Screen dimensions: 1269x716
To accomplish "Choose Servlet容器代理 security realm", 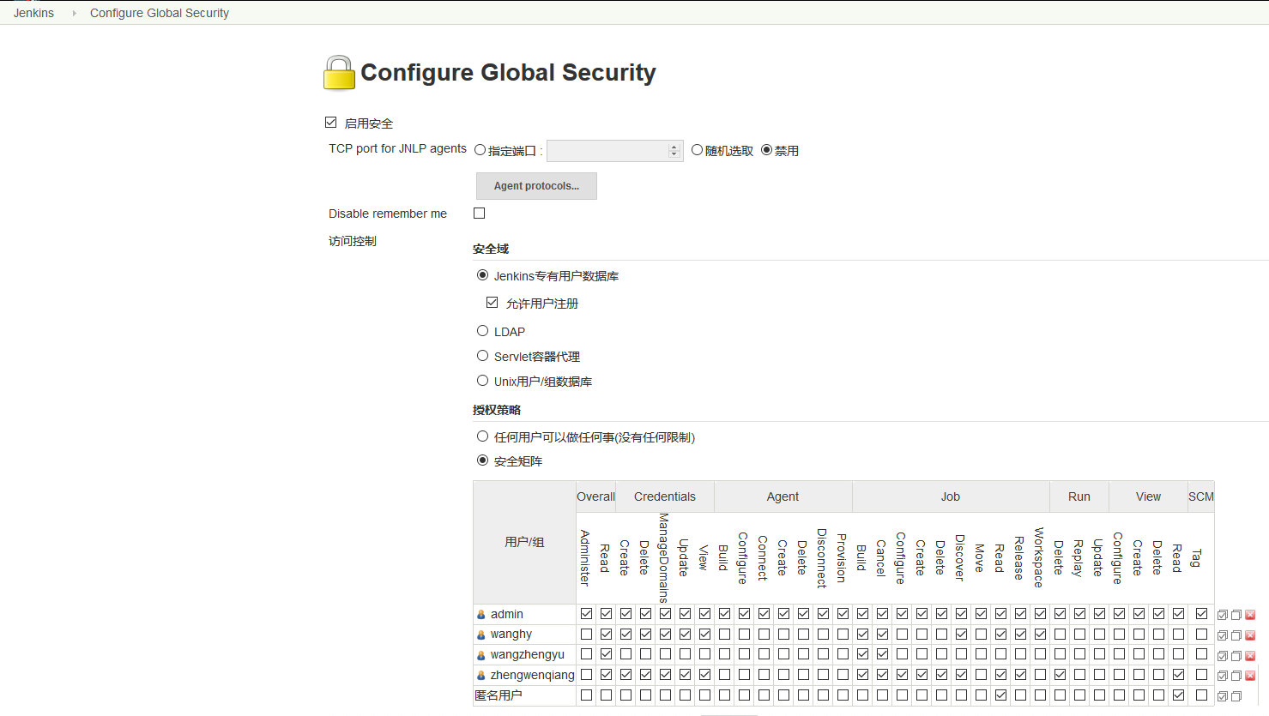I will pos(483,356).
